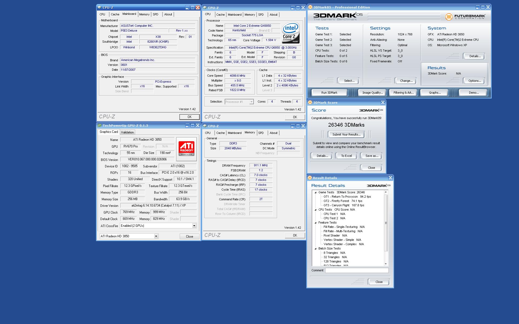
Task: Open system Details button in 3DMark05
Action: click(x=475, y=56)
